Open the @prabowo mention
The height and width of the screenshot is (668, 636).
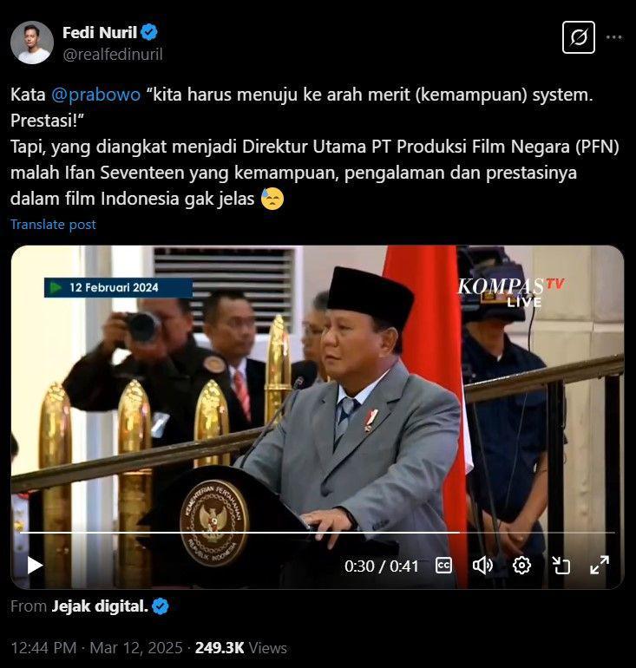click(95, 95)
